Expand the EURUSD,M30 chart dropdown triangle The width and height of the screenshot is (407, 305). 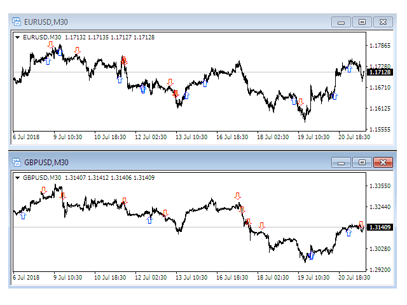point(17,37)
